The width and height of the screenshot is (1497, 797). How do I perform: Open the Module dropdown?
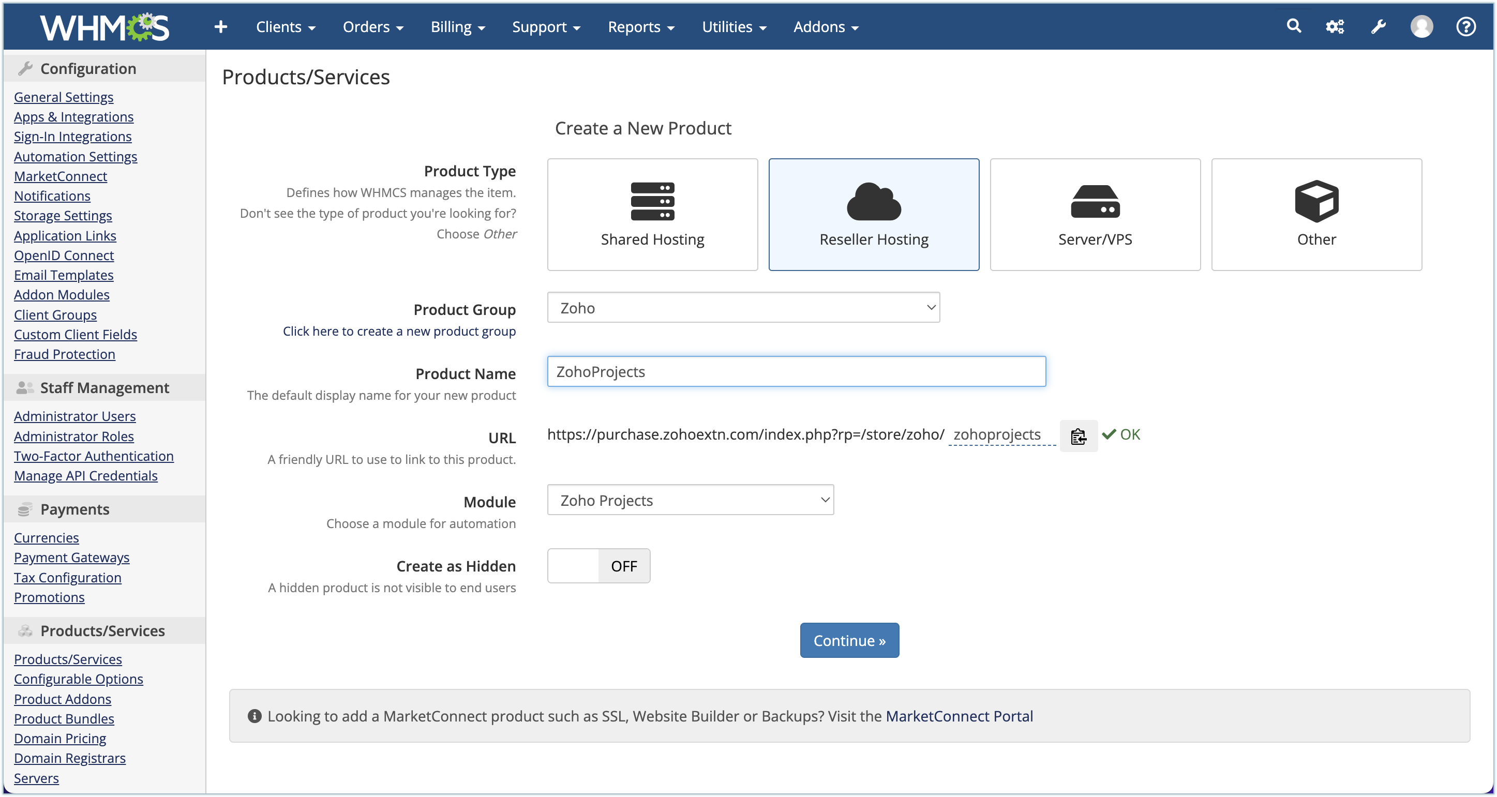point(691,500)
